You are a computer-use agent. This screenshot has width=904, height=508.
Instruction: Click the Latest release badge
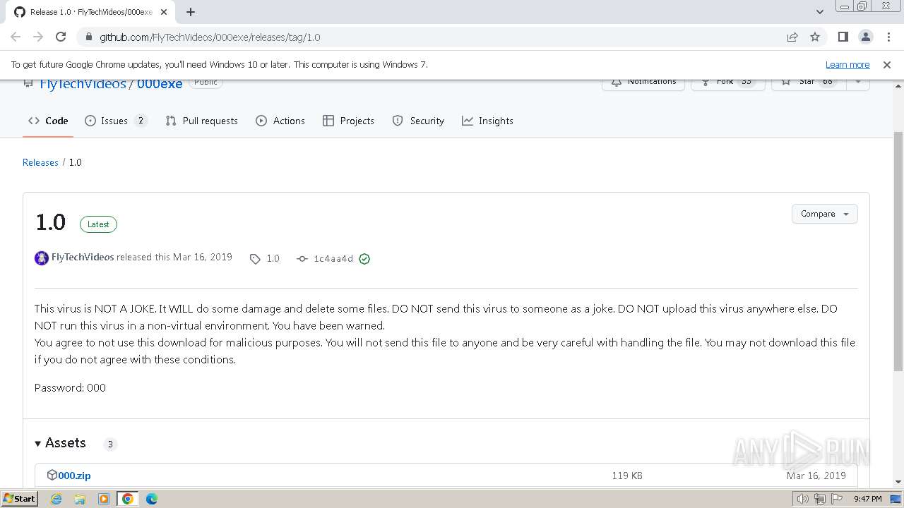[x=98, y=224]
